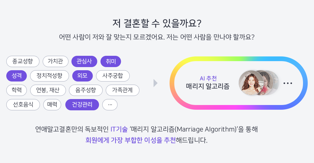The width and height of the screenshot is (314, 163).
Task: Pick the 학력 tag chip
Action: click(16, 90)
